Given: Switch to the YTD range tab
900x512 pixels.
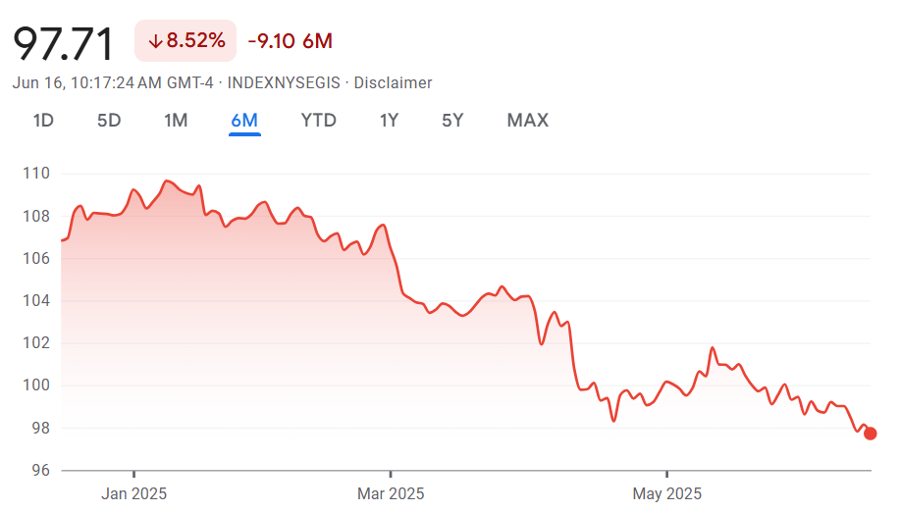Looking at the screenshot, I should coord(319,121).
